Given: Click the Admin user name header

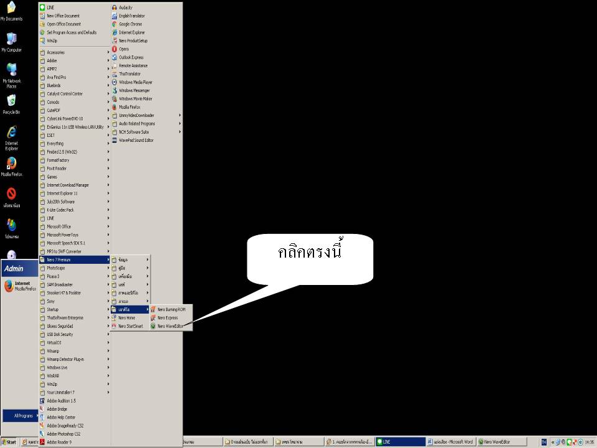Looking at the screenshot, I should click(14, 269).
